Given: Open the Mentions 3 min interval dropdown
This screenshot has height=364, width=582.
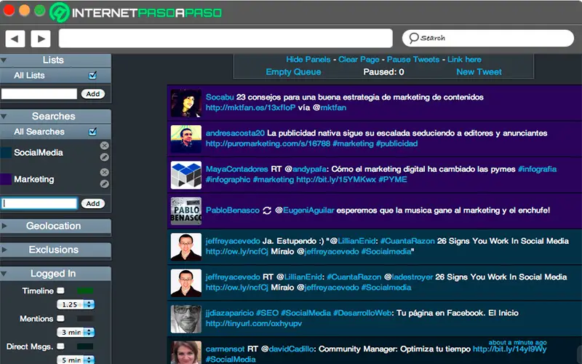Looking at the screenshot, I should (x=76, y=332).
